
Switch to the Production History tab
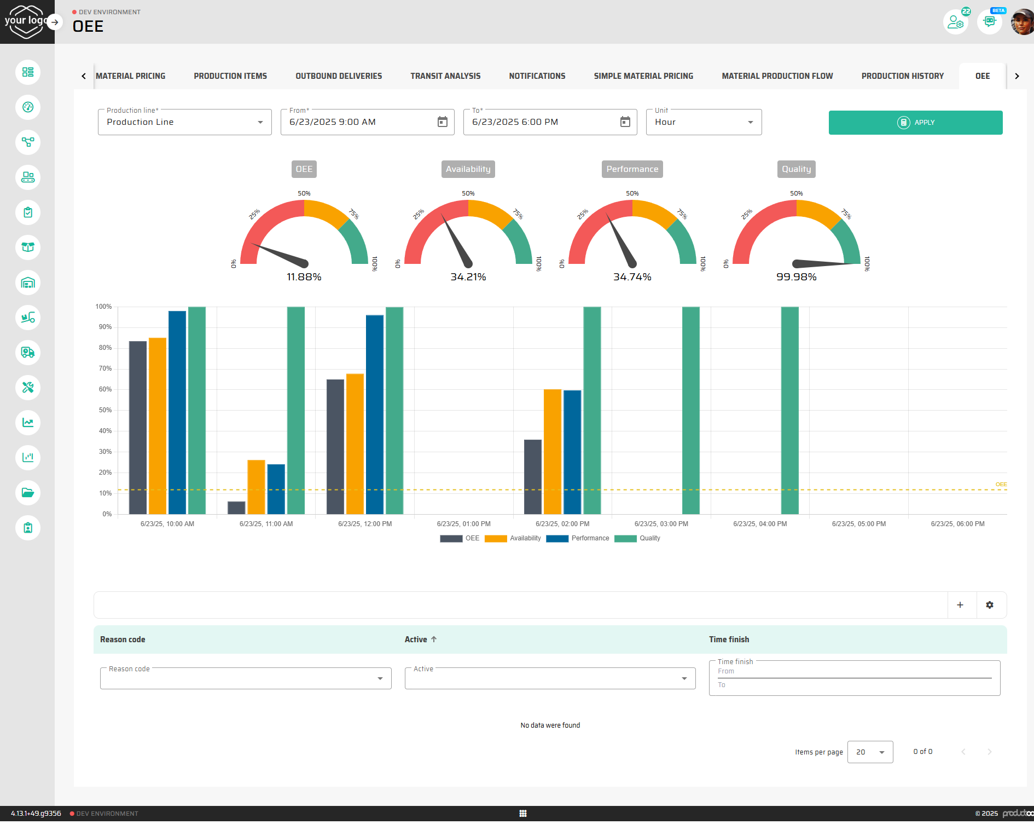point(902,76)
